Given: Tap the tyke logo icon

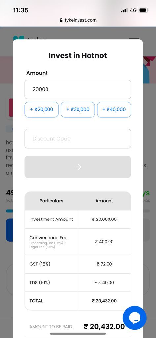Looking at the screenshot, I should (x=18, y=38).
